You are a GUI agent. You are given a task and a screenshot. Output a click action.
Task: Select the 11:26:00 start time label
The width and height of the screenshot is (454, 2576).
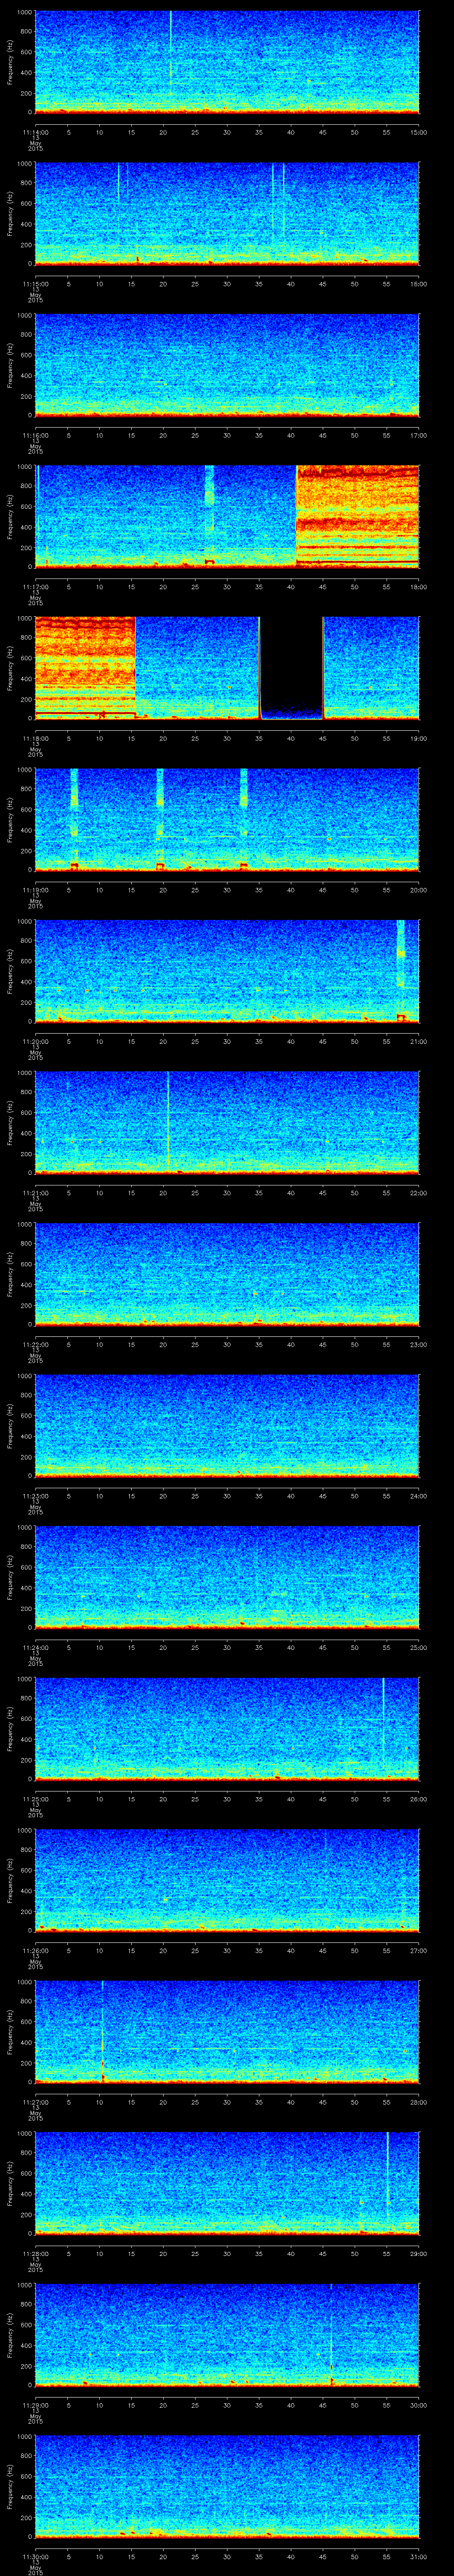(x=35, y=1950)
